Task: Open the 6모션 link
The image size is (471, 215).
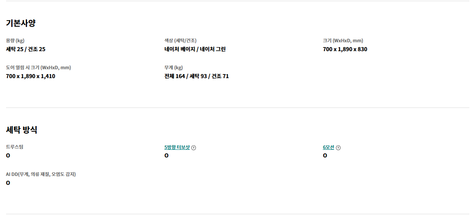Action: click(x=328, y=147)
